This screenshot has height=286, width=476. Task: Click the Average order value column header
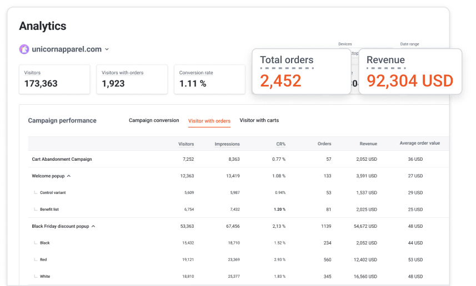tap(419, 143)
